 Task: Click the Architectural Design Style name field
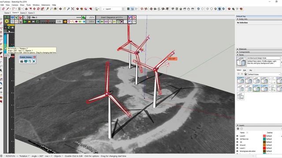(x=263, y=58)
